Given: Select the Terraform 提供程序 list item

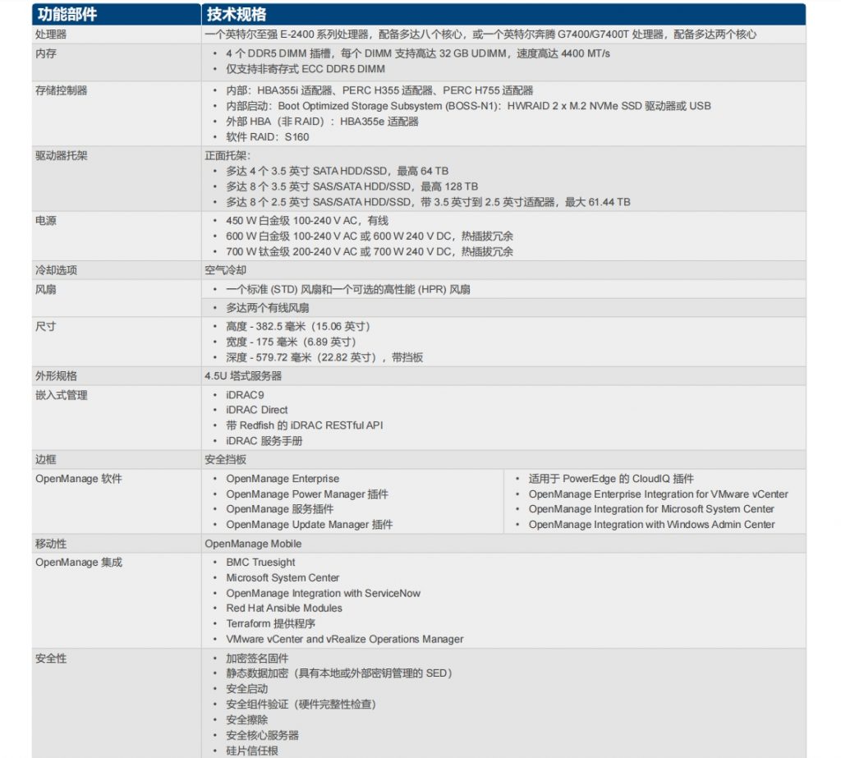Looking at the screenshot, I should (272, 623).
